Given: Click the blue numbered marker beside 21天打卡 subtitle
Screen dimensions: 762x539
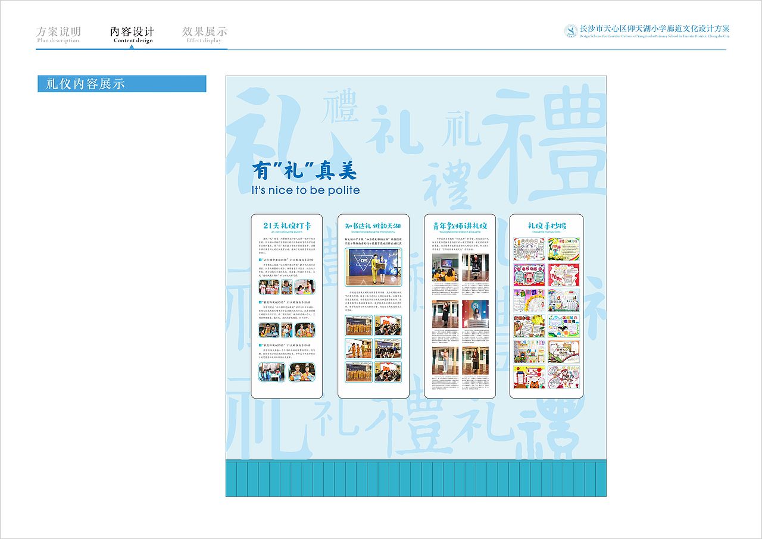Looking at the screenshot, I should coord(260,259).
